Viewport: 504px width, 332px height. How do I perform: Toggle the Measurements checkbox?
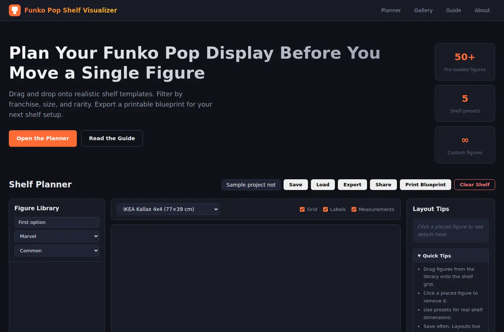click(354, 209)
